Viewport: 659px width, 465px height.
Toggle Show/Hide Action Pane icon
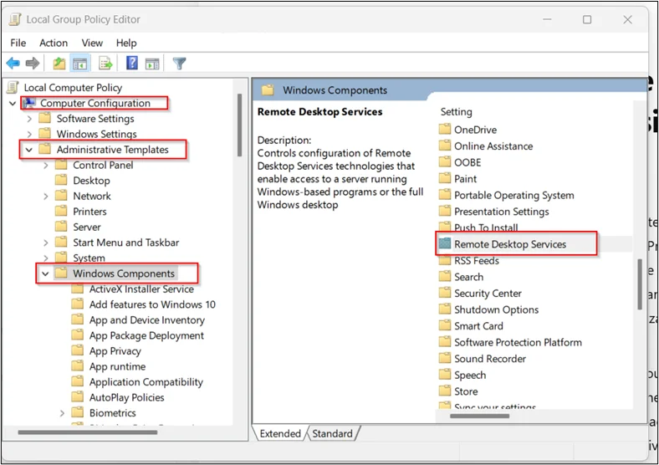click(152, 64)
